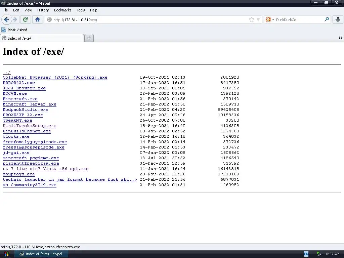Image resolution: width=344 pixels, height=258 pixels.
Task: Select the 'Index of /exe/' tab
Action: pyautogui.click(x=42, y=38)
